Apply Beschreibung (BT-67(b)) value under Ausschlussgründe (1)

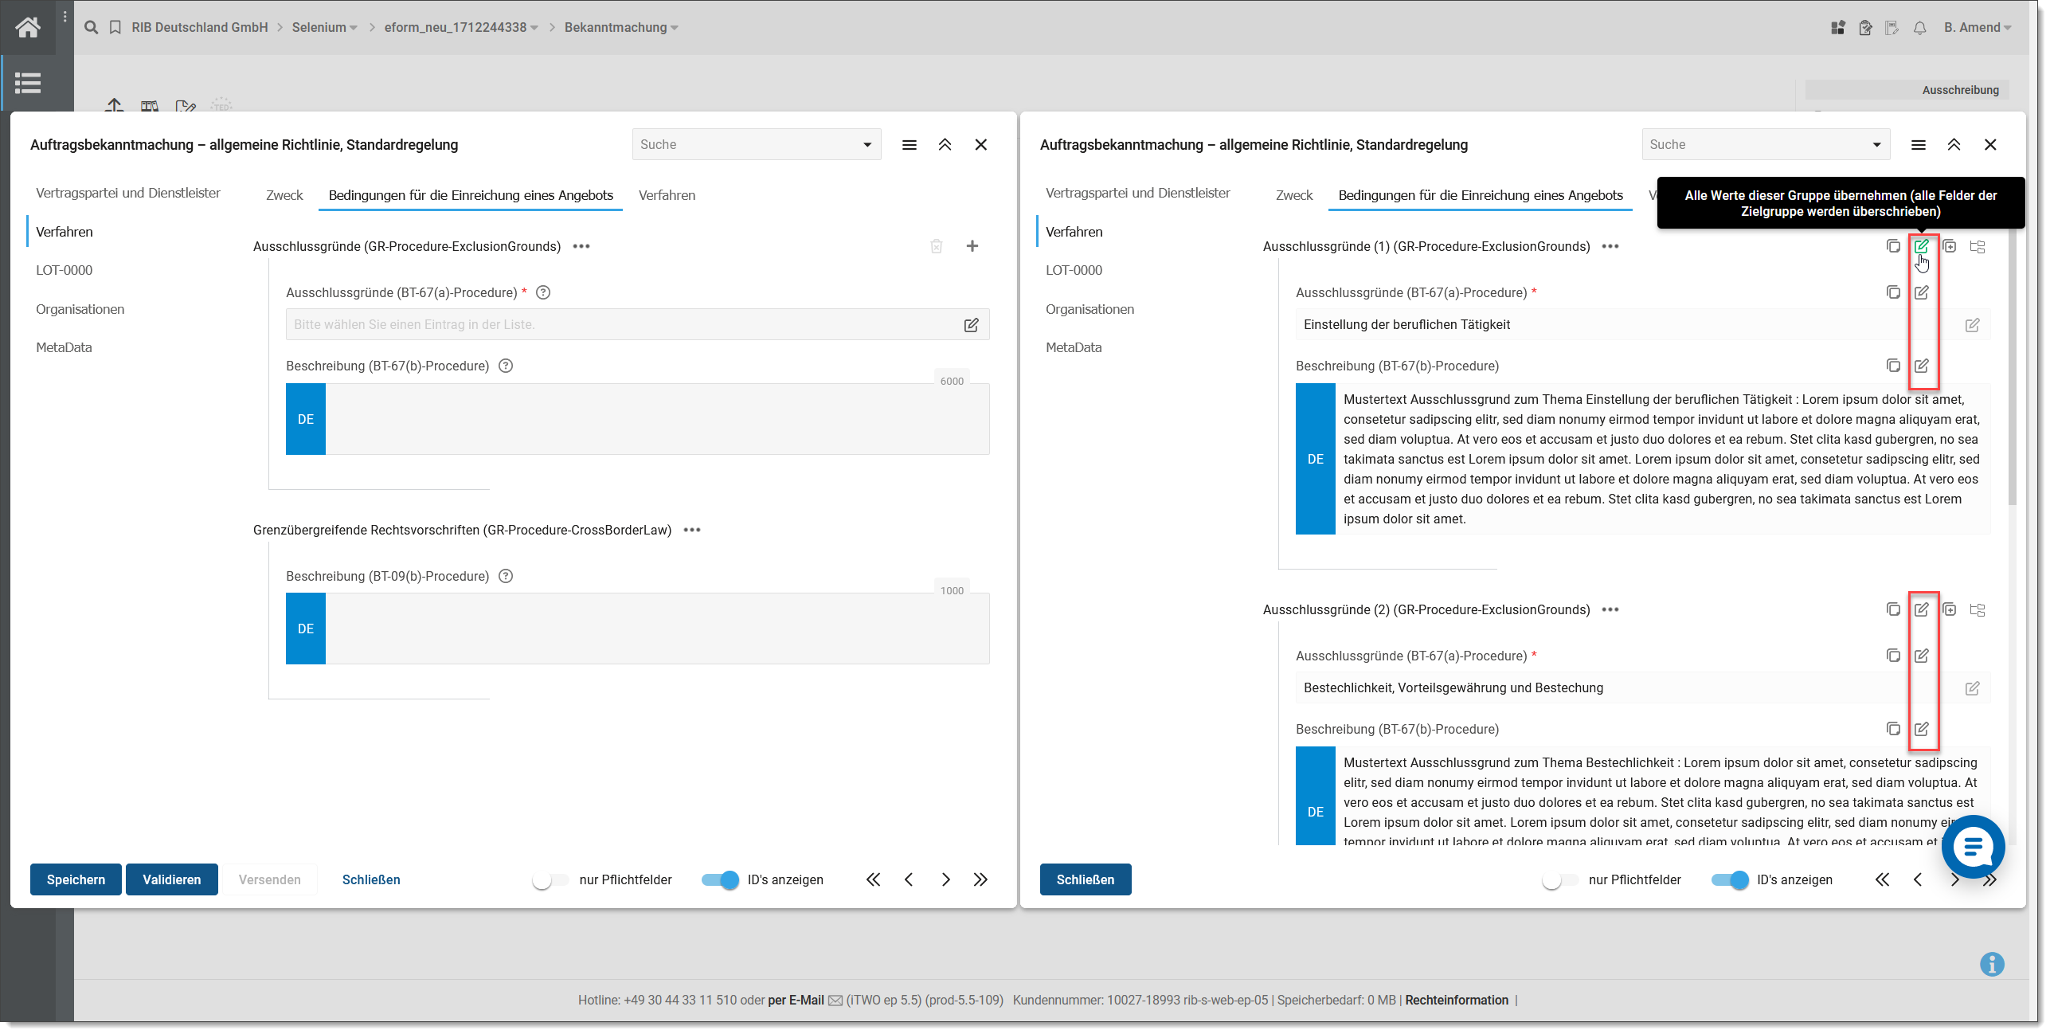point(1921,366)
